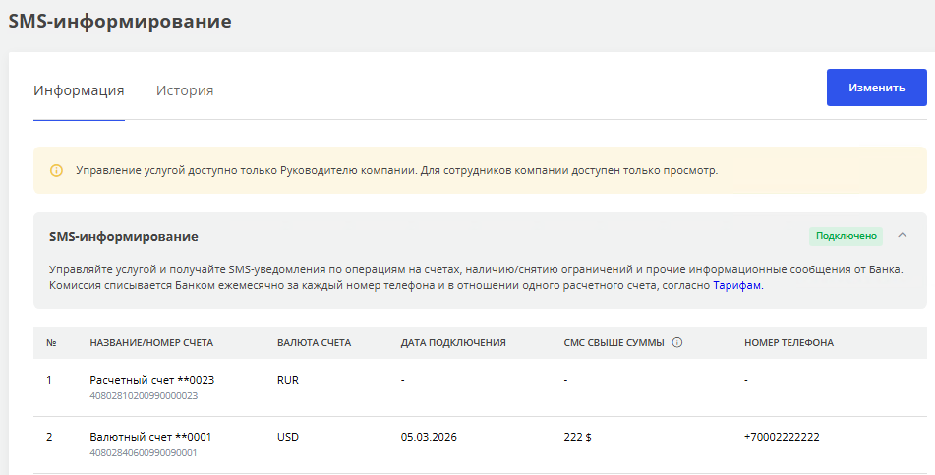This screenshot has height=475, width=935.
Task: Select Валютный счет **0001 row name
Action: [150, 437]
